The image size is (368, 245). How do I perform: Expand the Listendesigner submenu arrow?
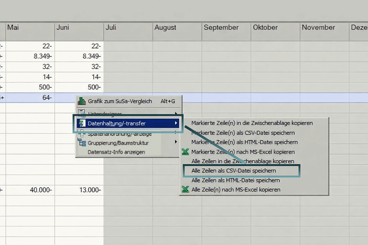(x=176, y=114)
